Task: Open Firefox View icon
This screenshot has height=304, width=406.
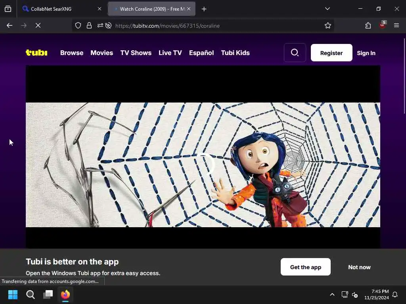Action: pos(8,9)
